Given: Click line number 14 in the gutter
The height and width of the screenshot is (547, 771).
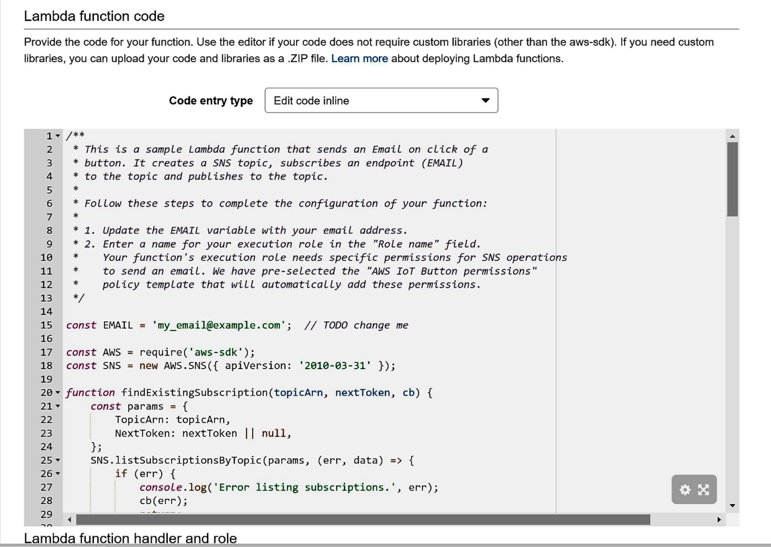Looking at the screenshot, I should [x=47, y=311].
